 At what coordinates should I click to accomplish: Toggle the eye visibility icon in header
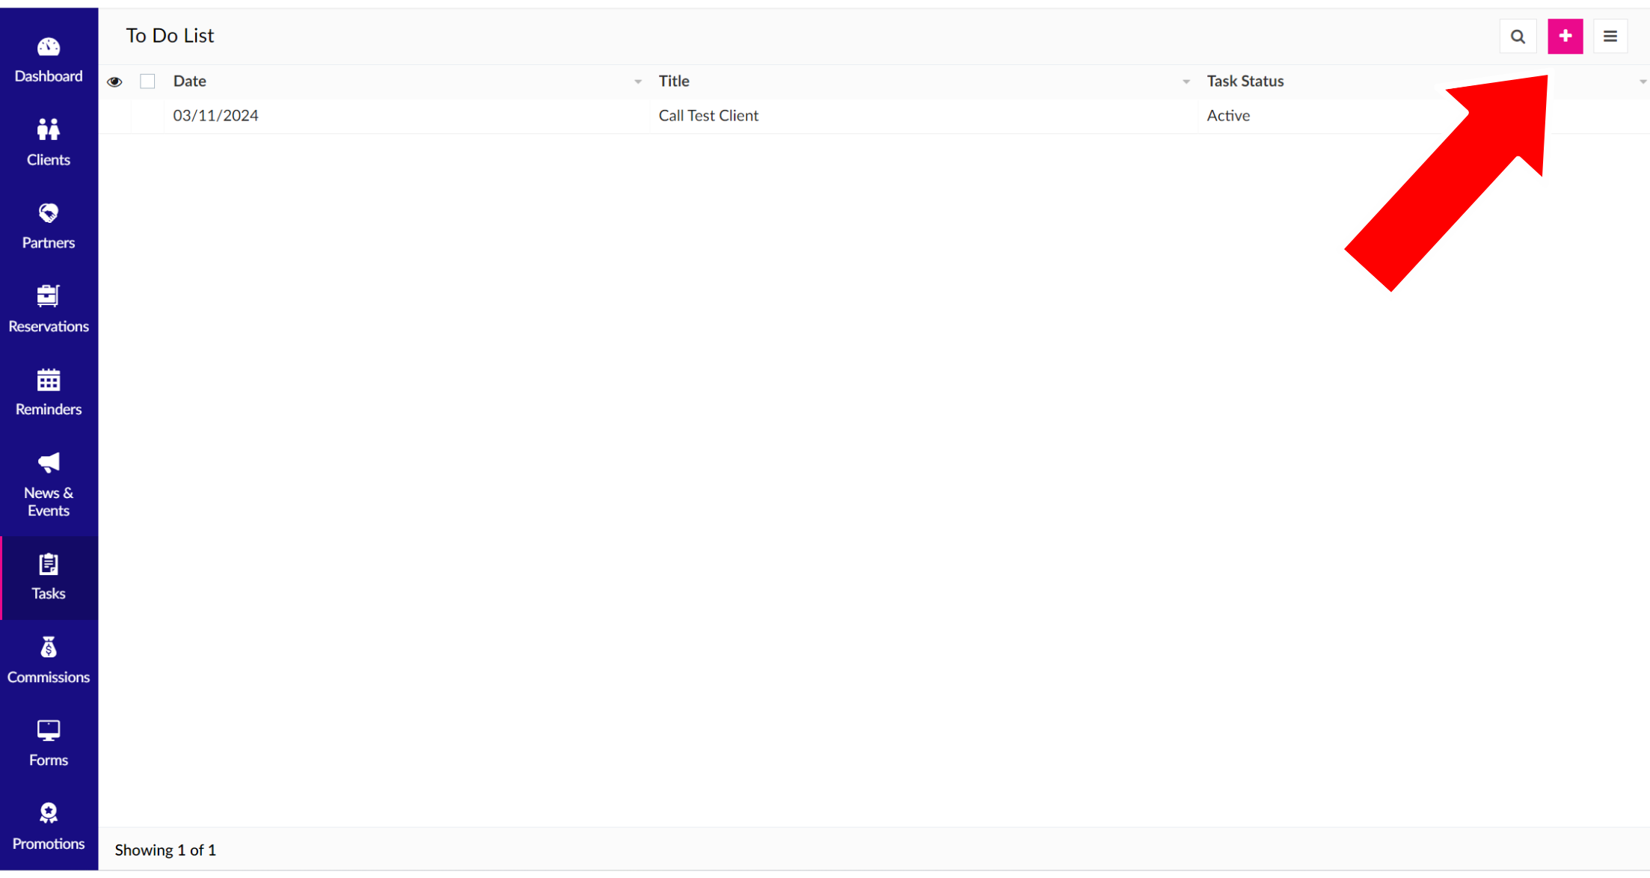click(114, 82)
